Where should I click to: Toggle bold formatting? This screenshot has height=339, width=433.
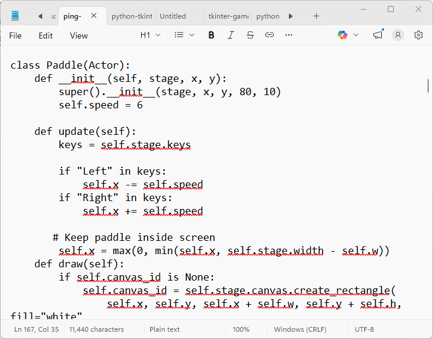click(x=211, y=35)
